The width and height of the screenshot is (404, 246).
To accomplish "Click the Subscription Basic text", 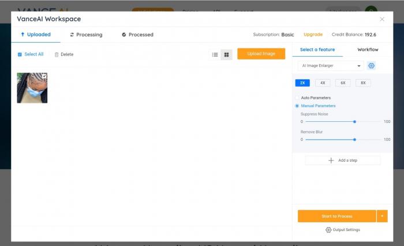I will [x=274, y=35].
